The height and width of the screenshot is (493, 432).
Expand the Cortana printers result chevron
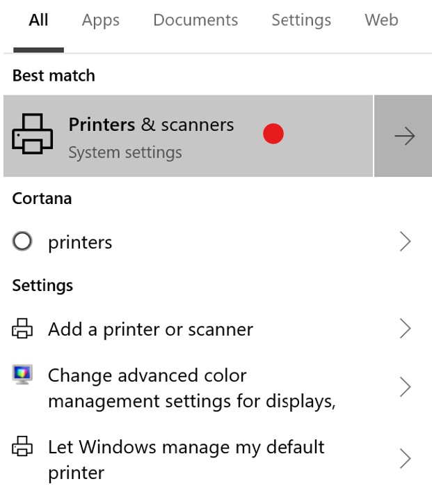click(405, 242)
